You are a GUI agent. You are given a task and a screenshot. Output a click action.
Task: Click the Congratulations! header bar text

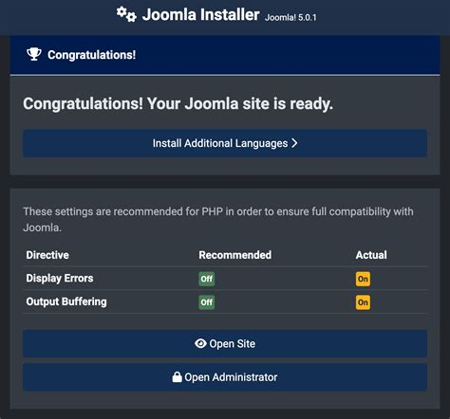92,55
